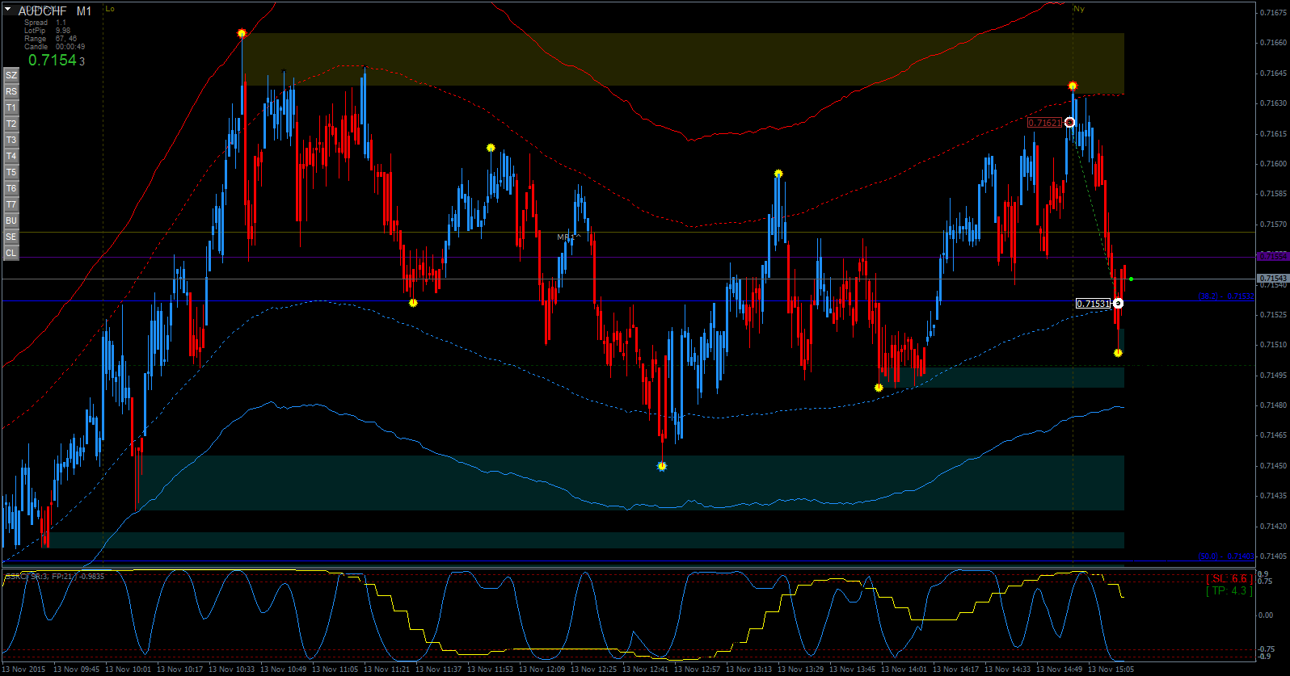The height and width of the screenshot is (676, 1290).
Task: Click the BU buy button
Action: coord(11,220)
